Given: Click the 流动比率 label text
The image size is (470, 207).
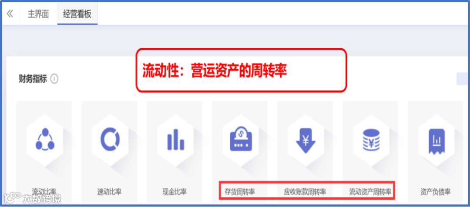Looking at the screenshot, I should point(44,191).
